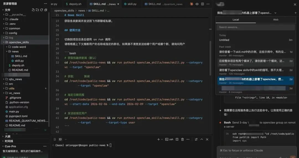The height and width of the screenshot is (158, 299).
Task: Click the Claude starburst icon in editor toolbar
Action: (192, 4)
